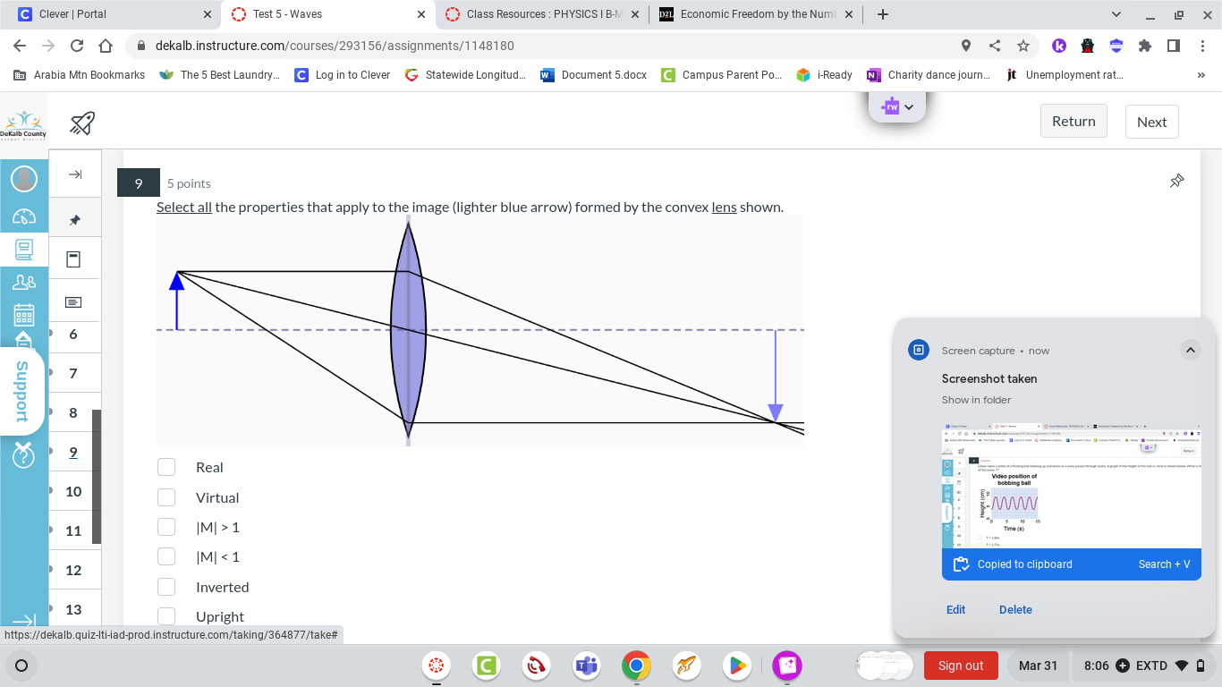The height and width of the screenshot is (687, 1222).
Task: Collapse the Screenshot taken notification
Action: click(1191, 351)
